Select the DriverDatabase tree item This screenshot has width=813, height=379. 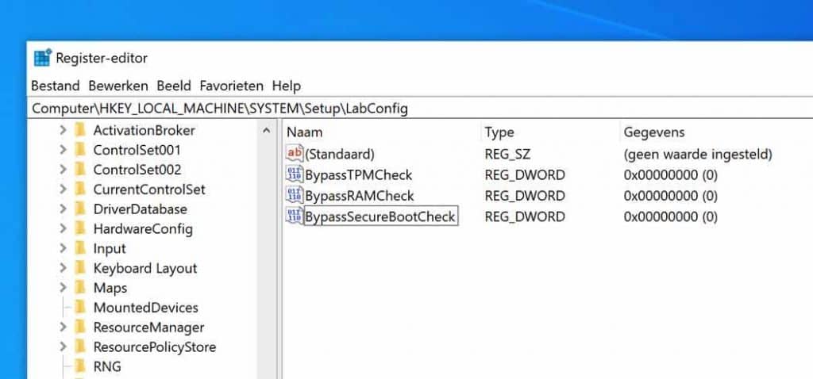(x=140, y=209)
